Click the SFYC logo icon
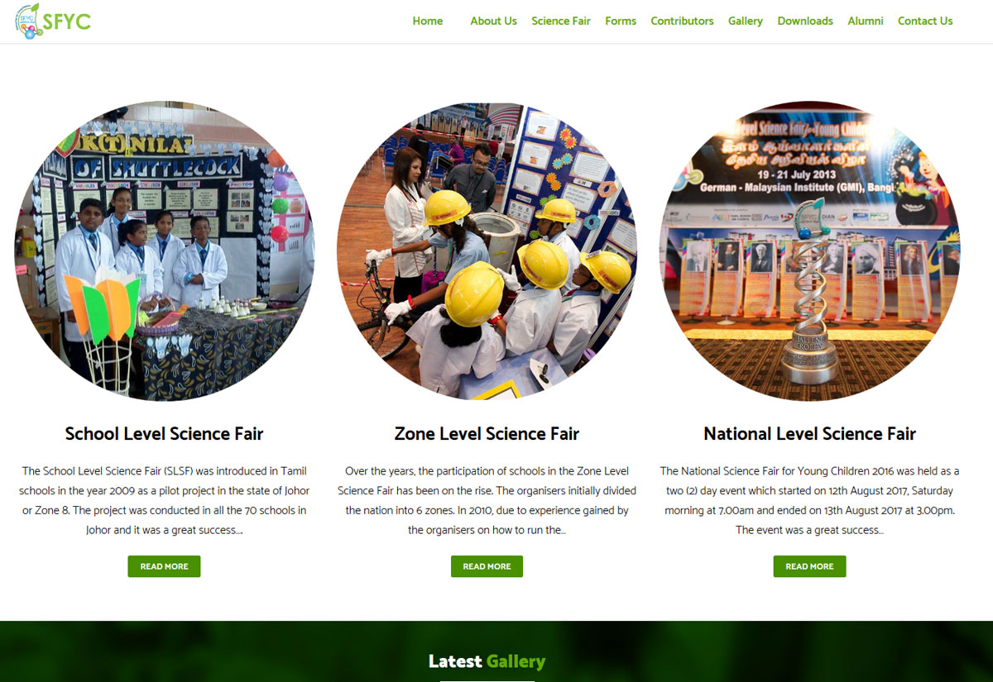993x682 pixels. (53, 21)
